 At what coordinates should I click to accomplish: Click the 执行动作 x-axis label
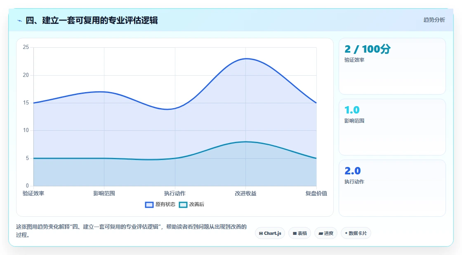[x=175, y=193]
